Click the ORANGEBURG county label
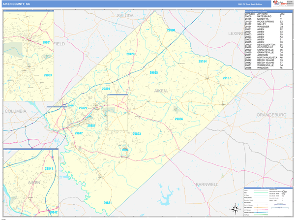The width and height of the screenshot is (295, 220). click(270, 114)
